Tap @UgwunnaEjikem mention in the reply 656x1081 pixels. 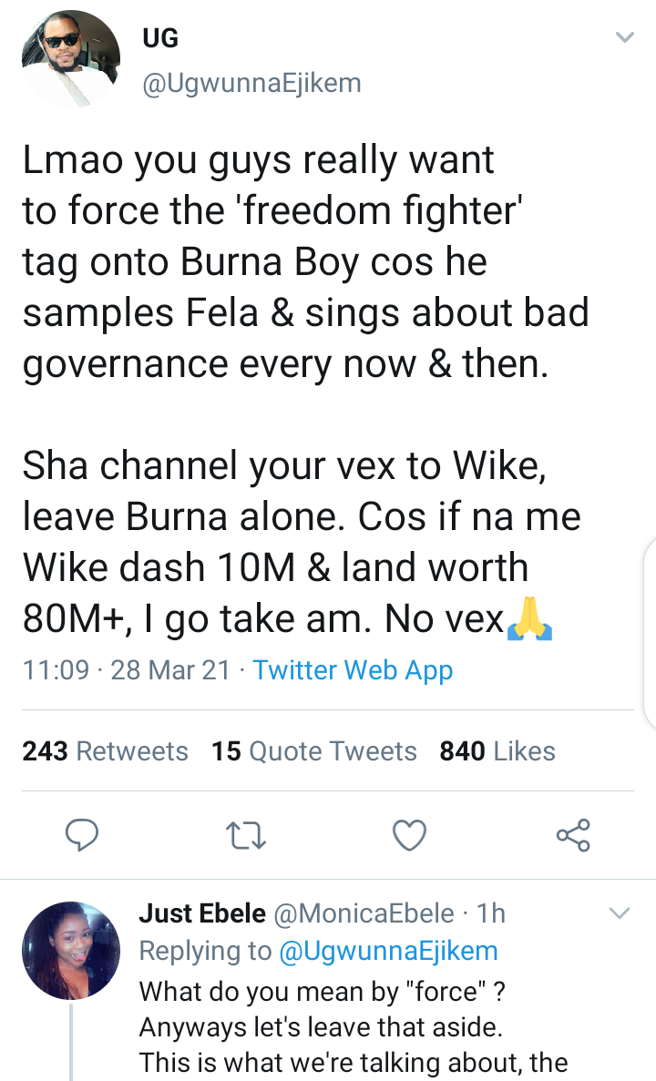pyautogui.click(x=389, y=952)
